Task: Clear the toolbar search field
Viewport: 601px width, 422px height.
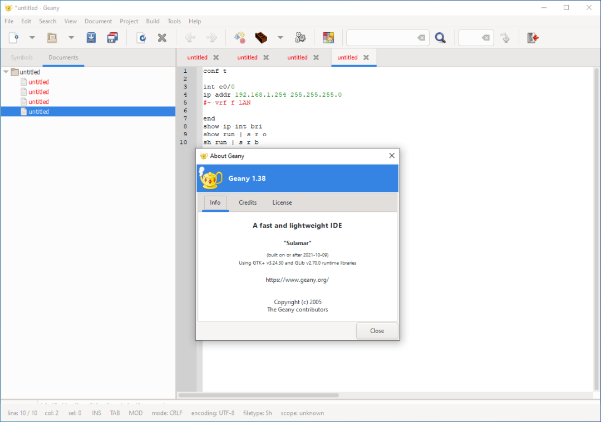Action: (421, 37)
